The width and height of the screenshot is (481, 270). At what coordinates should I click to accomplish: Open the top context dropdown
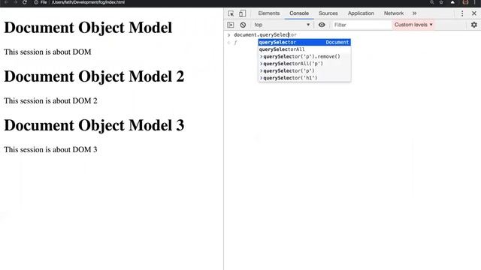[x=282, y=25]
